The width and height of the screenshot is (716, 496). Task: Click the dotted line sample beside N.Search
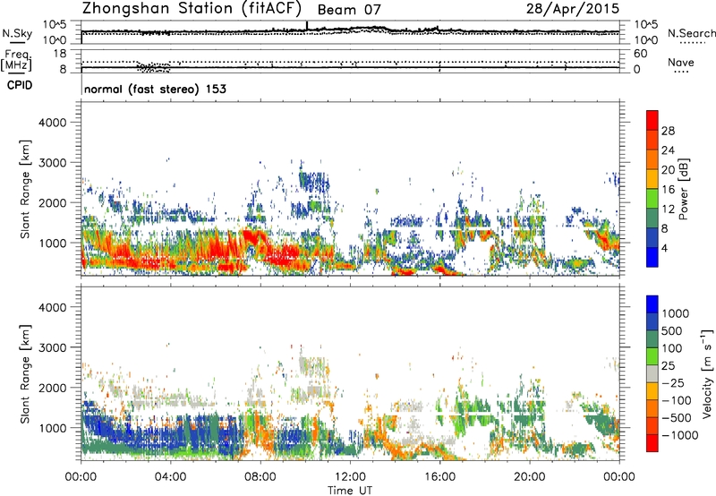pos(693,43)
